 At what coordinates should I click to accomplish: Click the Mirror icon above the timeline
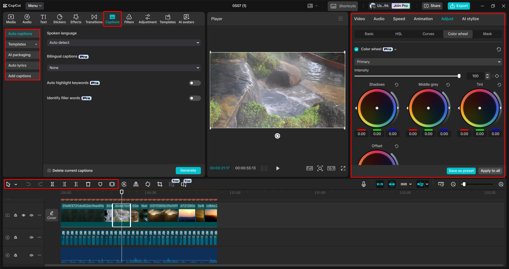136,184
